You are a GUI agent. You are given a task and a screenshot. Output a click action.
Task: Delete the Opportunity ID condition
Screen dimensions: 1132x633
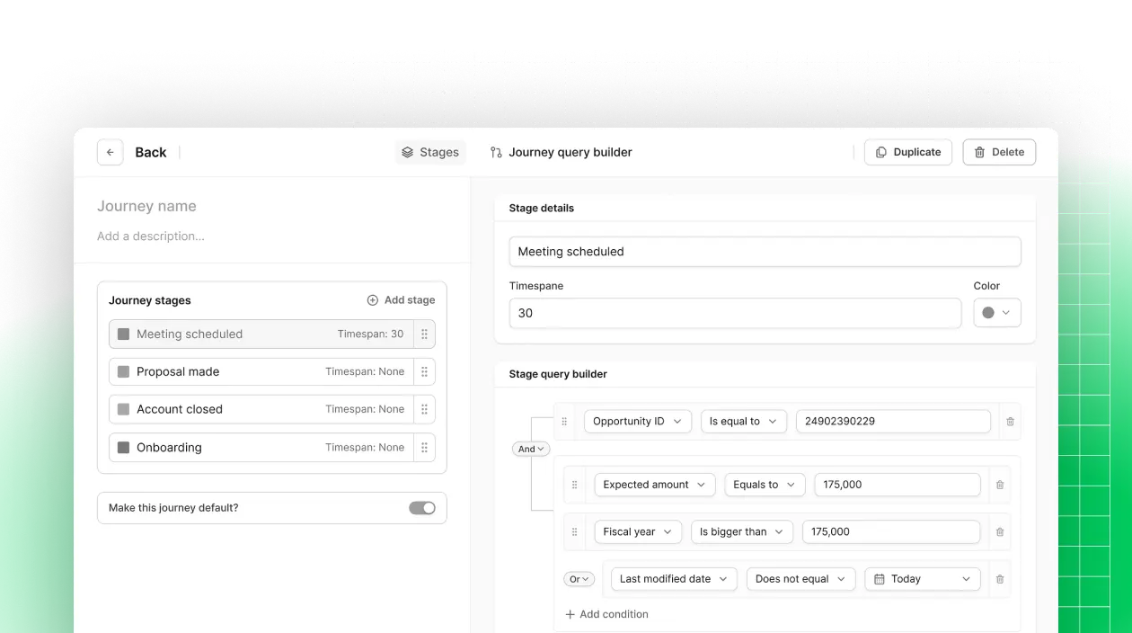point(1010,421)
